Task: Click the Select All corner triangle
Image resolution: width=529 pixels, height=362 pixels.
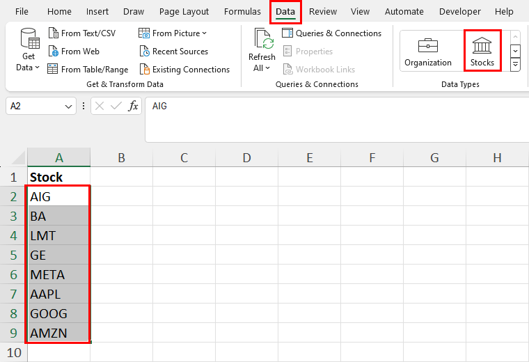Action: coord(17,157)
